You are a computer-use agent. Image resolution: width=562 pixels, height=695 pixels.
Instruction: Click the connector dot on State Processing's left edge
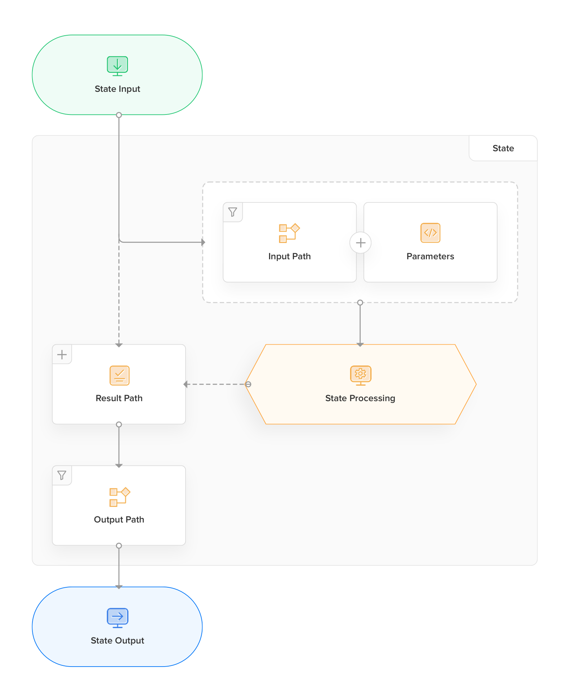[x=248, y=384]
